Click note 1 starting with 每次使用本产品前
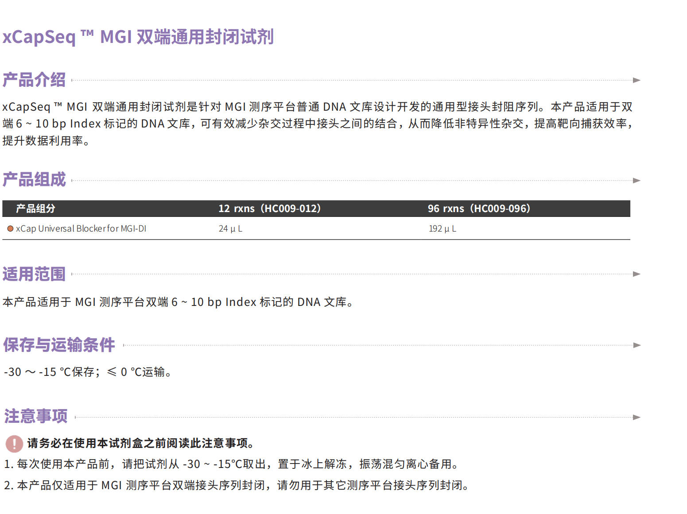 point(232,464)
